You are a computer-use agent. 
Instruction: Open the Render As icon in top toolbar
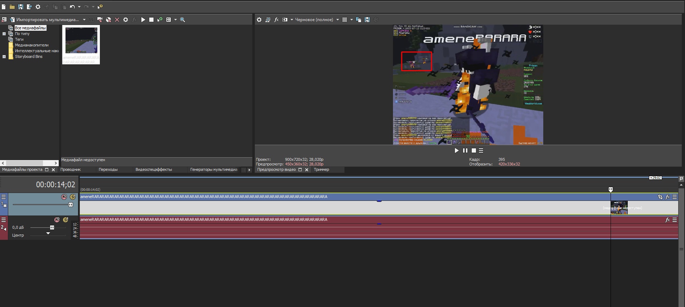(29, 7)
